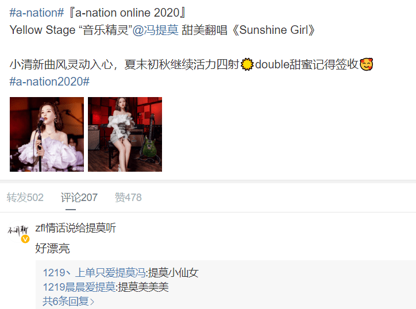Open the user link 1219丶上单只爱提莫冯
416x309 pixels.
94,273
